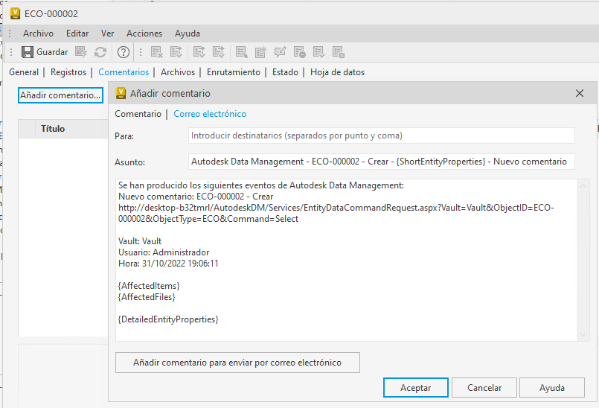This screenshot has height=408, width=599.
Task: Click the Título column header
Action: tap(53, 129)
